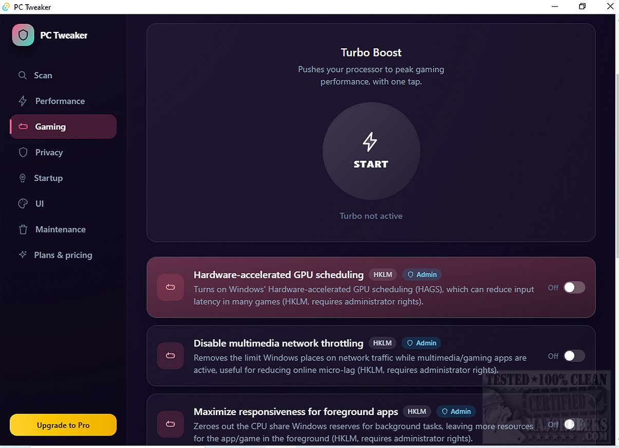Click Admin badge on Disable multimedia network throttling
The width and height of the screenshot is (619, 448).
(422, 343)
